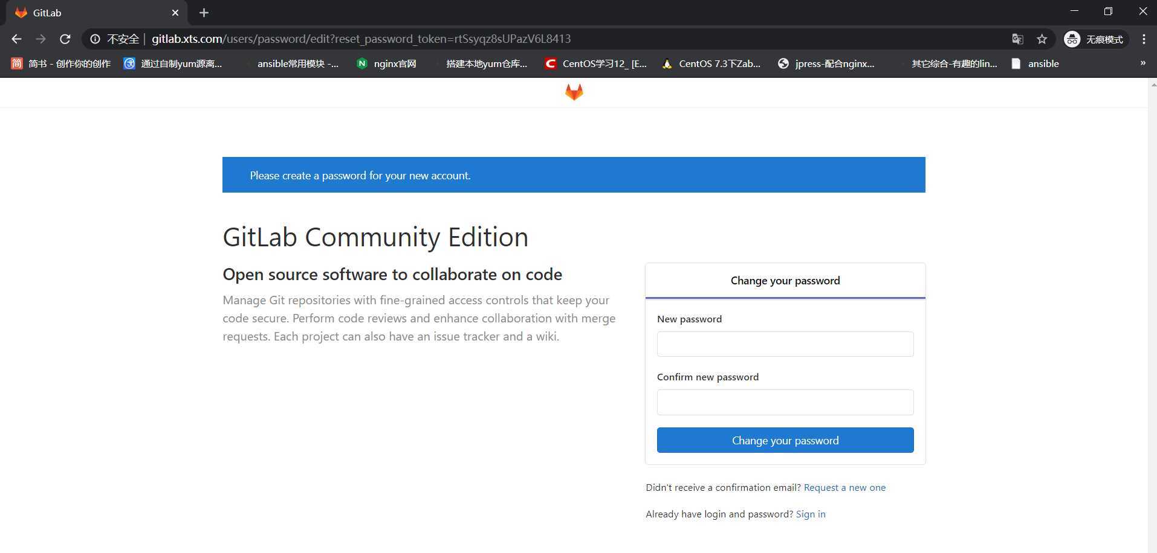Expand the bookmarks overflow chevron

(1142, 63)
